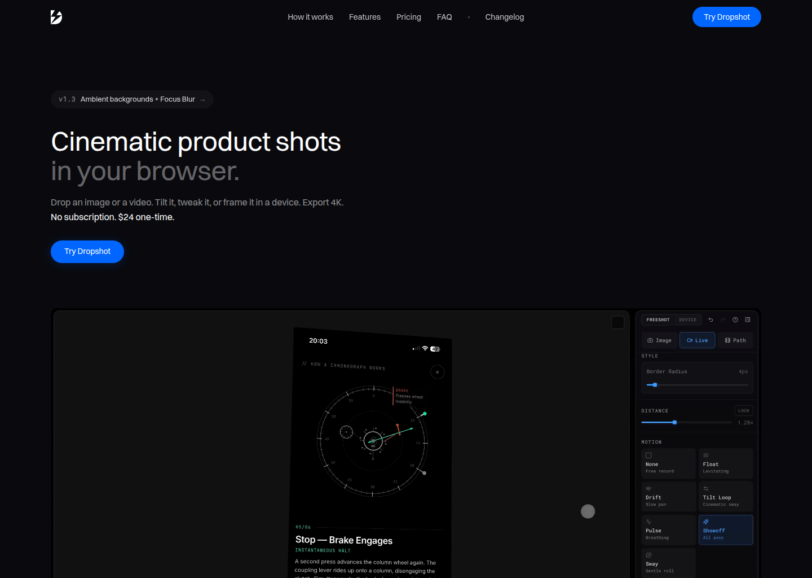
Task: Click the Stop — Brake Engages heading
Action: coord(344,540)
